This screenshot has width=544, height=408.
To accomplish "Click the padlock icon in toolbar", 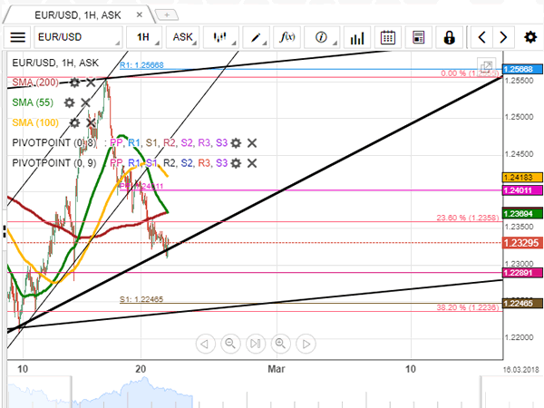I will 449,37.
